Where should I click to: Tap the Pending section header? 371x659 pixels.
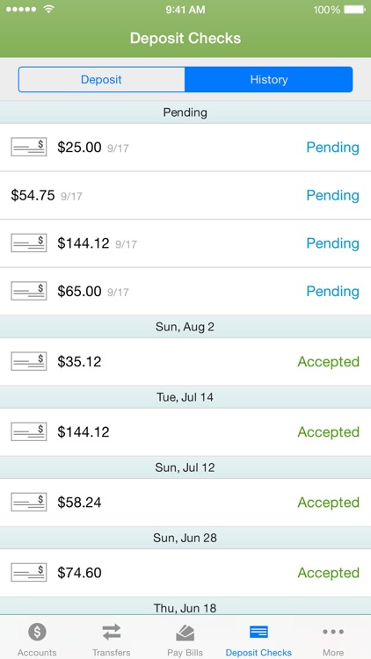coord(185,112)
